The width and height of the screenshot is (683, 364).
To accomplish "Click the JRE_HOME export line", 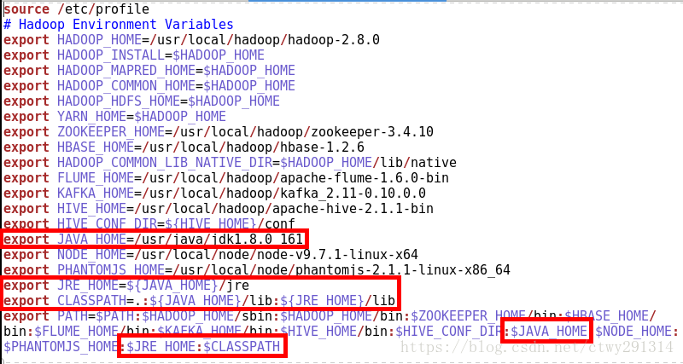I will click(x=126, y=285).
